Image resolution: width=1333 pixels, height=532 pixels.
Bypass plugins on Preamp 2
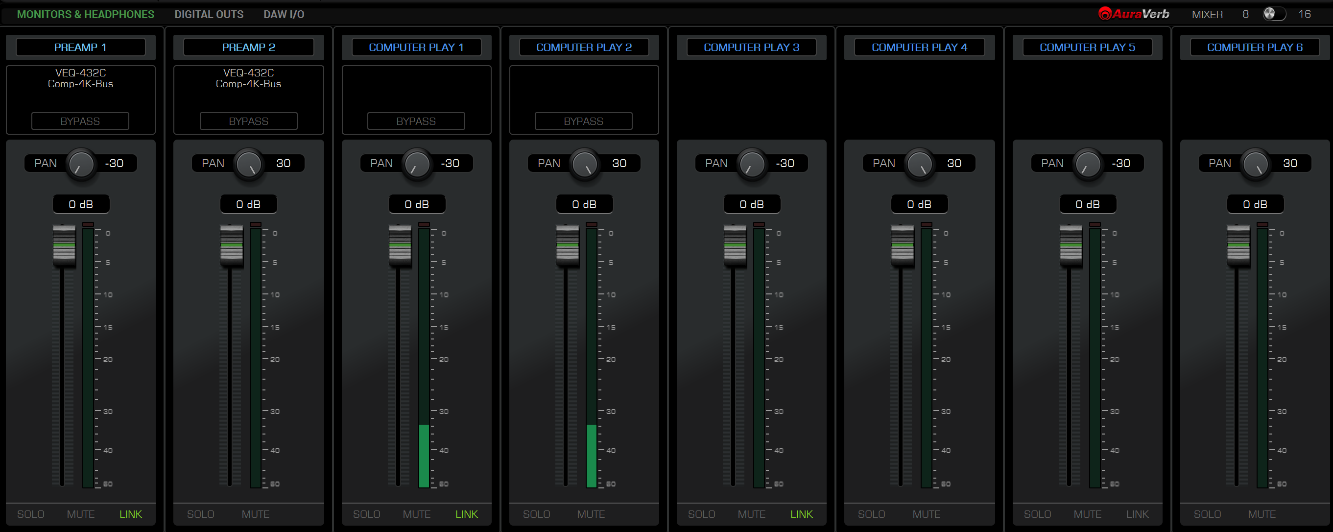pyautogui.click(x=248, y=121)
